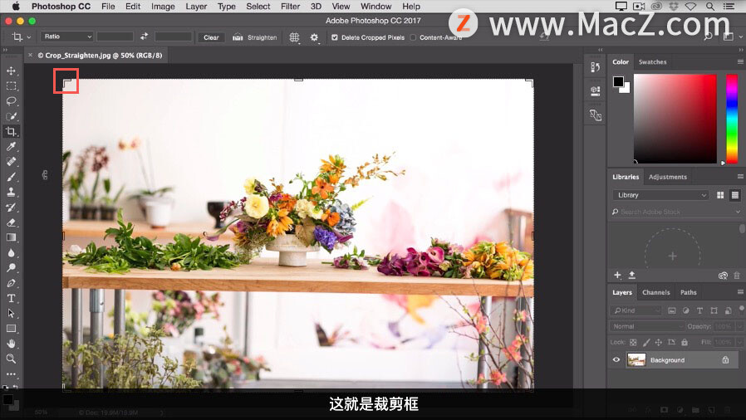Switch Libraries to list view
746x420 pixels.
(735, 195)
